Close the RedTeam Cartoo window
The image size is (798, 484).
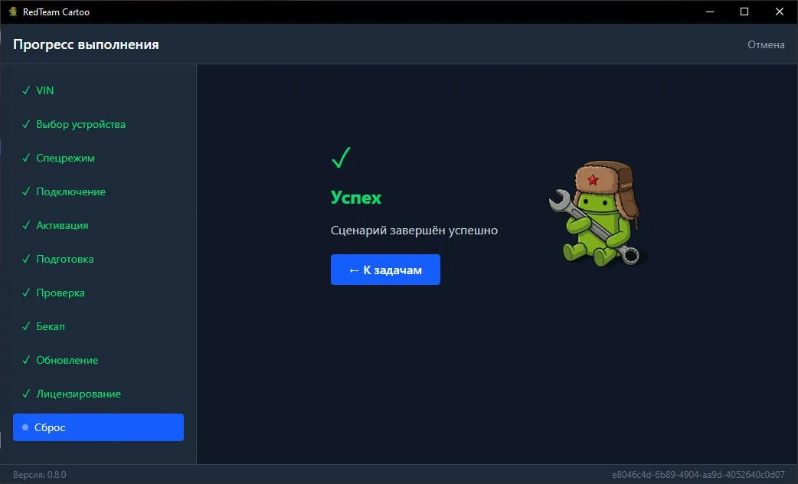tap(780, 11)
